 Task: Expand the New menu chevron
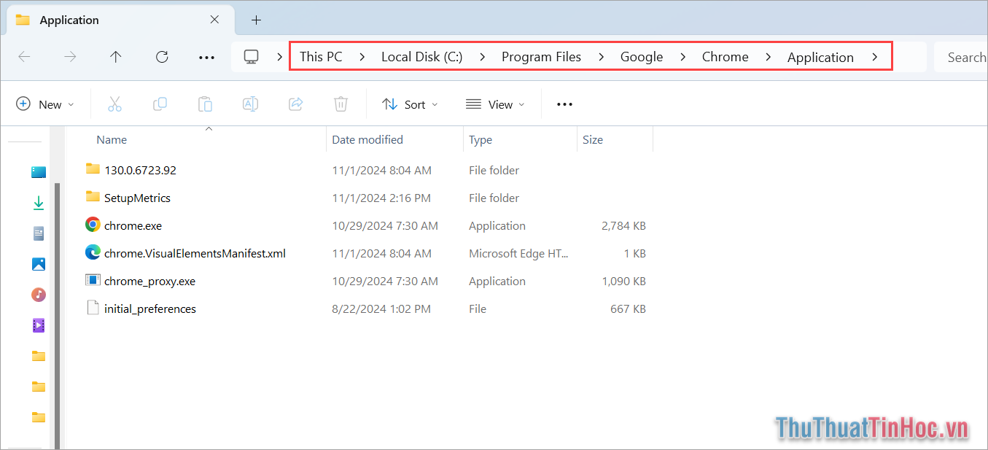tap(71, 104)
